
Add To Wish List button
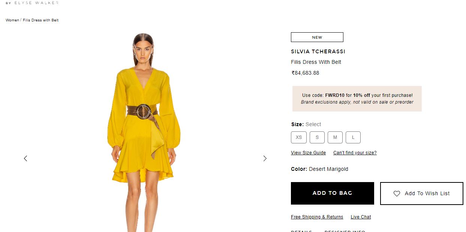422,194
